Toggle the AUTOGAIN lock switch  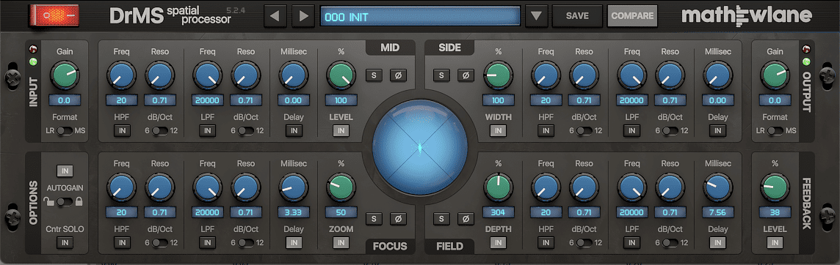pos(65,201)
